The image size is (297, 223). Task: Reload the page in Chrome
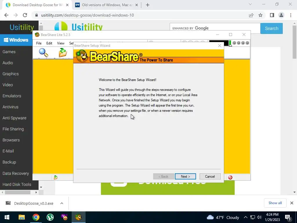tap(25, 15)
